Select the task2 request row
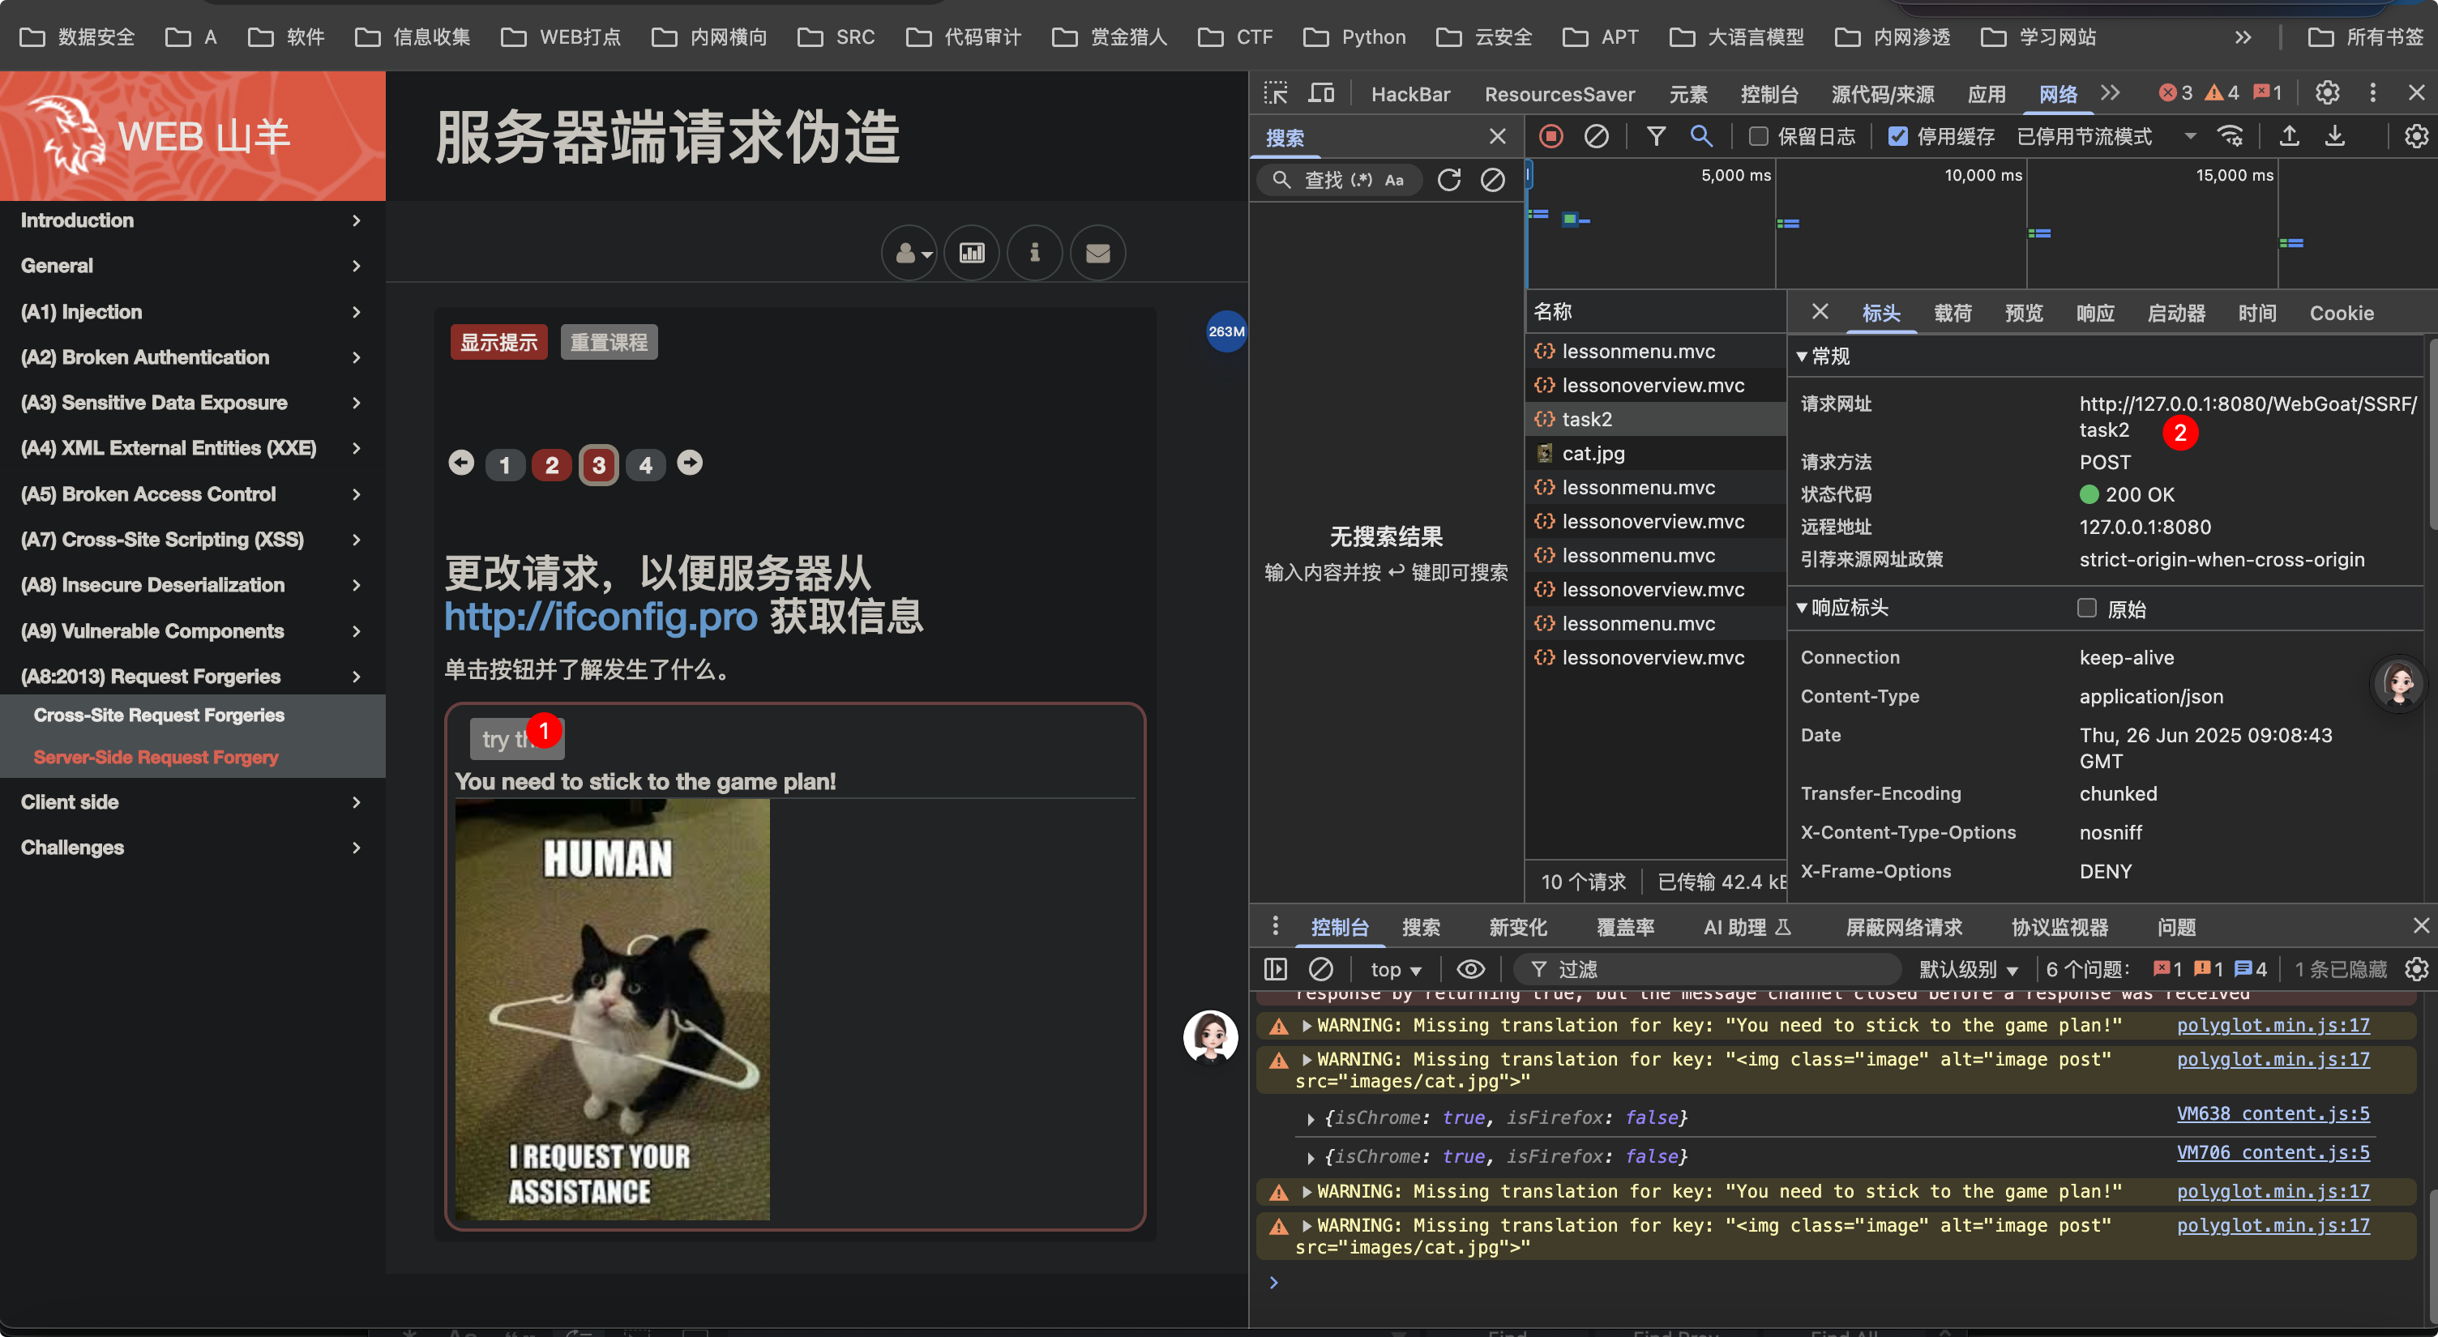The width and height of the screenshot is (2438, 1337). (x=1654, y=419)
